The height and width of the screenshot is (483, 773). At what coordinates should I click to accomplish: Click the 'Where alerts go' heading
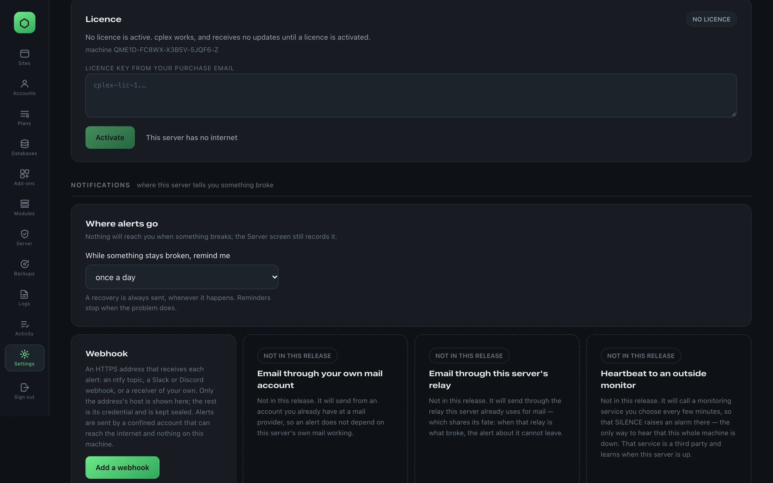coord(122,224)
